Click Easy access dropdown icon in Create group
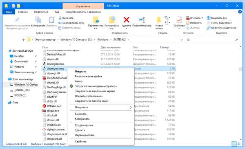The width and height of the screenshot is (245, 149). click(x=167, y=23)
